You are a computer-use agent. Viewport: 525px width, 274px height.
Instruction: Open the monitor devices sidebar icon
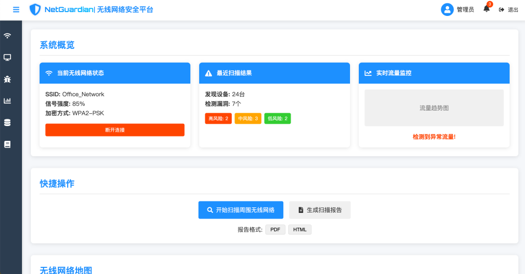coord(7,58)
